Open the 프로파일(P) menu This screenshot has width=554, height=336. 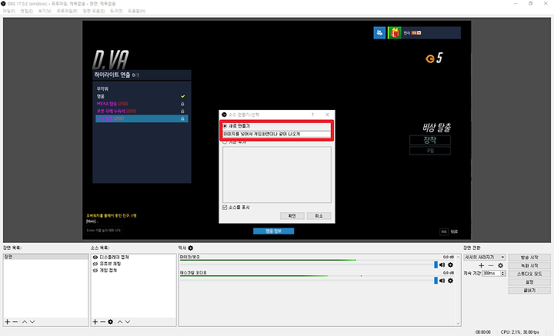pyautogui.click(x=67, y=11)
